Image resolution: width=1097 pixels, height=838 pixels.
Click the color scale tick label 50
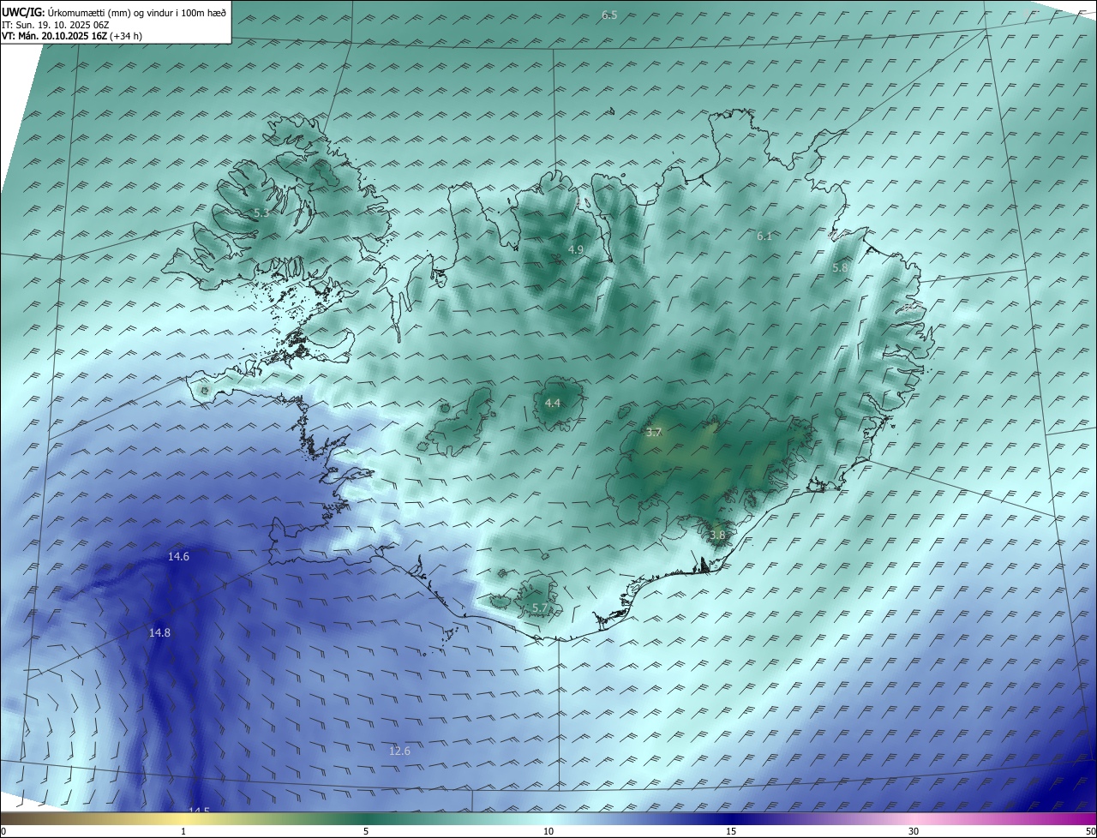tap(1090, 831)
